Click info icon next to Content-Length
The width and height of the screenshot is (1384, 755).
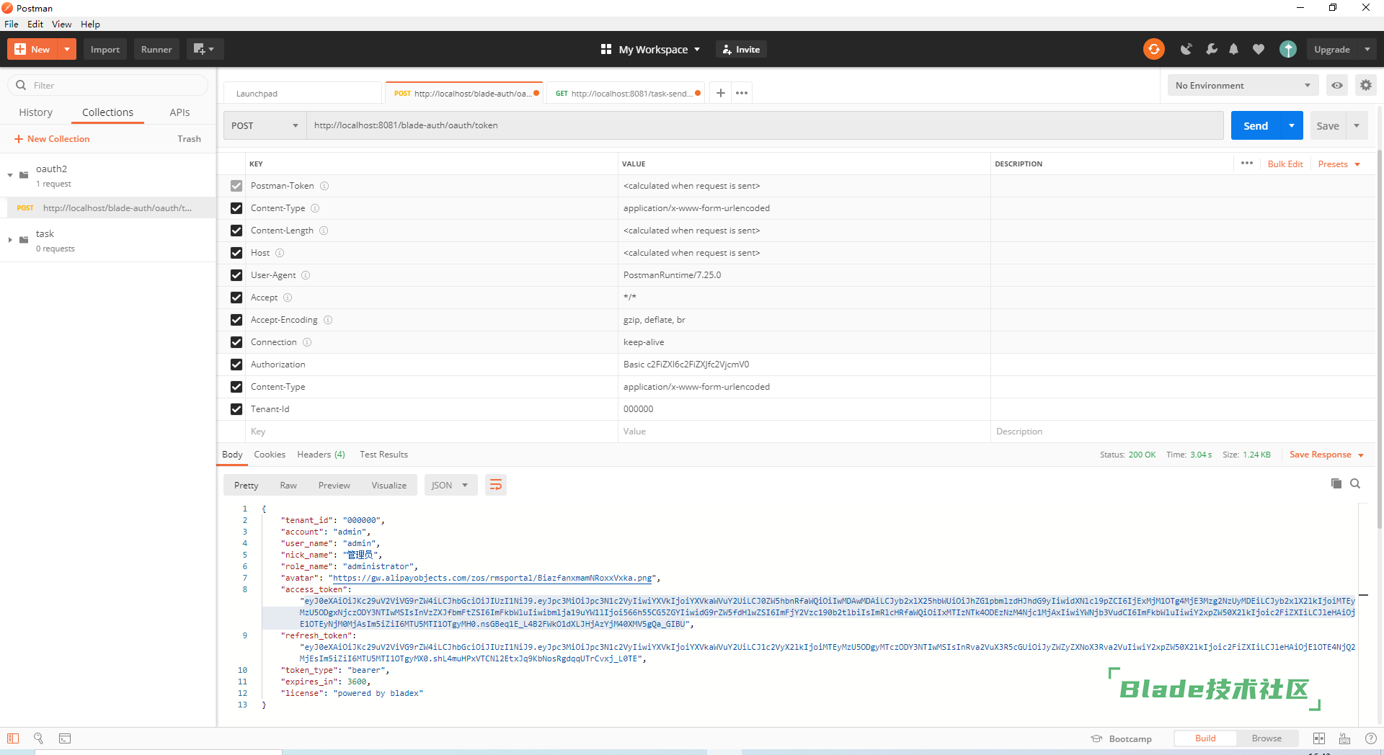pyautogui.click(x=324, y=231)
